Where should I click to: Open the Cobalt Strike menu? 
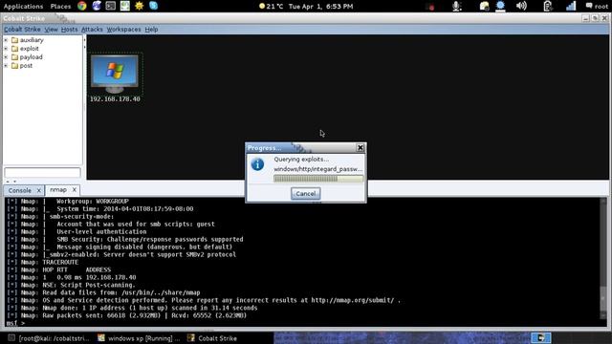(x=22, y=30)
